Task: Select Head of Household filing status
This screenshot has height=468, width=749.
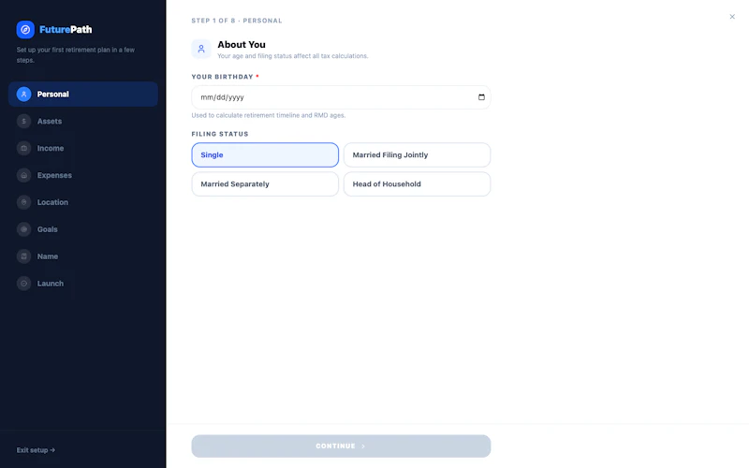Action: (x=417, y=183)
